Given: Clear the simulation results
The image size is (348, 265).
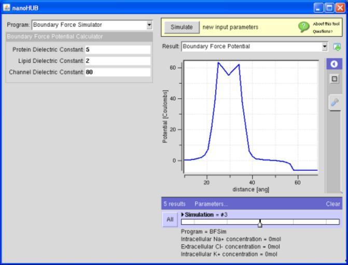Looking at the screenshot, I should coord(333,204).
